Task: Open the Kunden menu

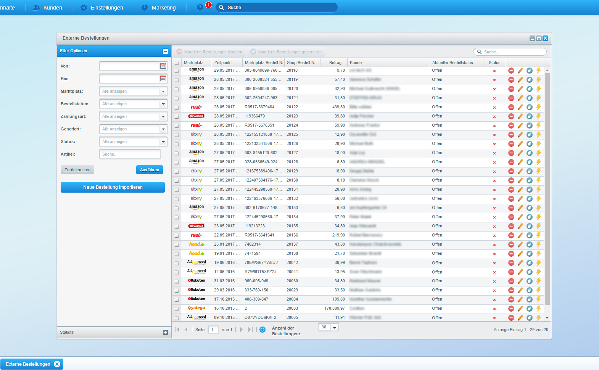Action: coord(48,8)
